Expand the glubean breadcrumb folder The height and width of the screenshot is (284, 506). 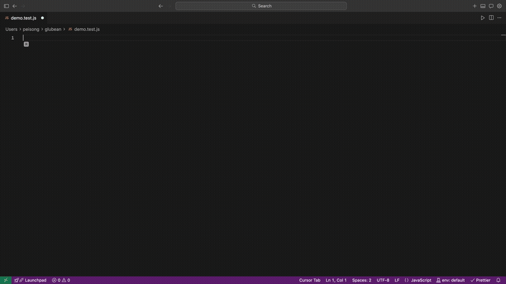click(52, 29)
